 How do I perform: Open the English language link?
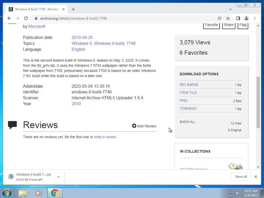click(78, 49)
